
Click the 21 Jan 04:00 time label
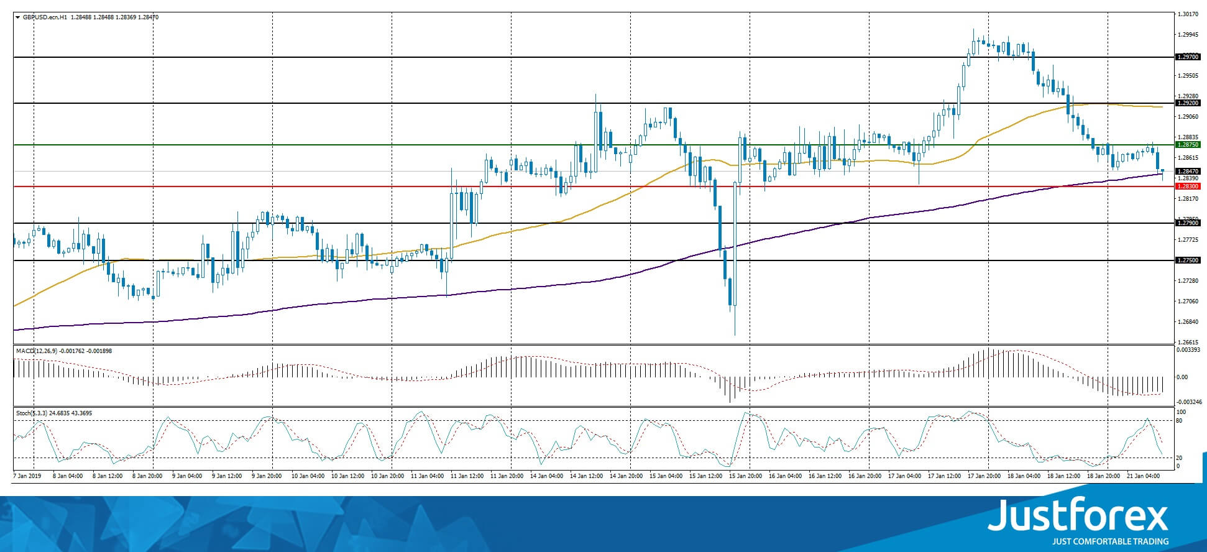click(x=1144, y=477)
